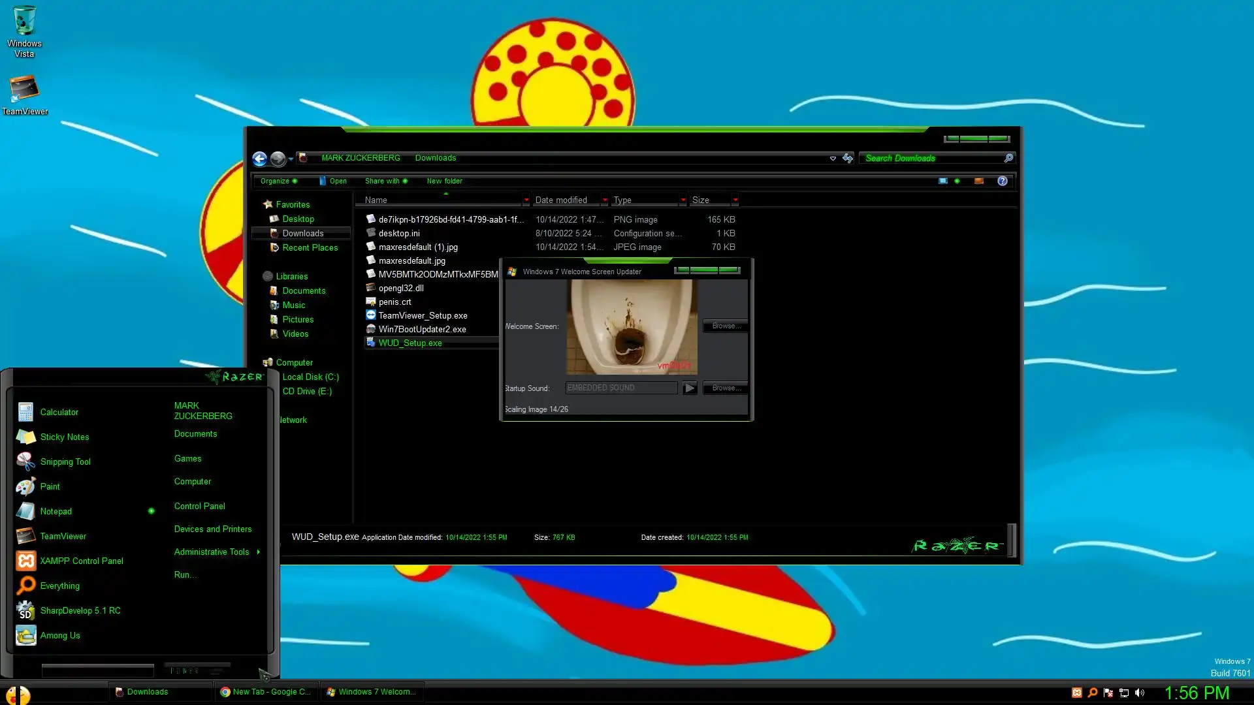This screenshot has width=1254, height=705.
Task: Sort files by the Date modified column
Action: pyautogui.click(x=561, y=200)
